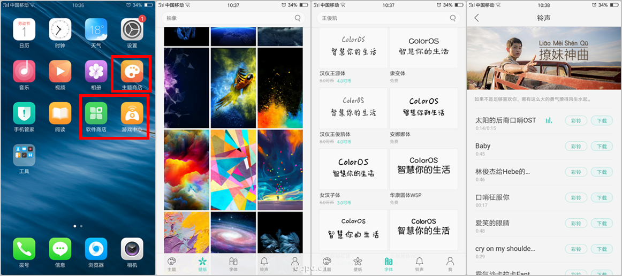Viewport: 622px width, 276px height.
Task: Select the highlighted 字体 tab on fonts screen
Action: [x=389, y=264]
